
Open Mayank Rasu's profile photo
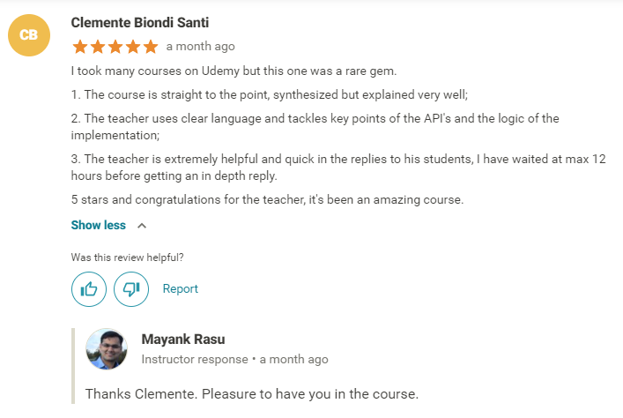(107, 349)
